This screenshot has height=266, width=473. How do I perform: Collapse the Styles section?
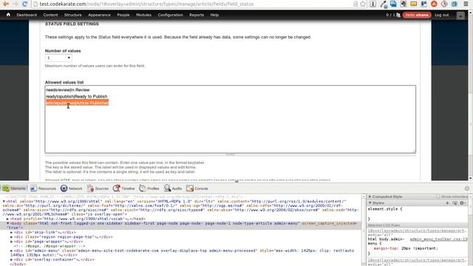click(370, 203)
